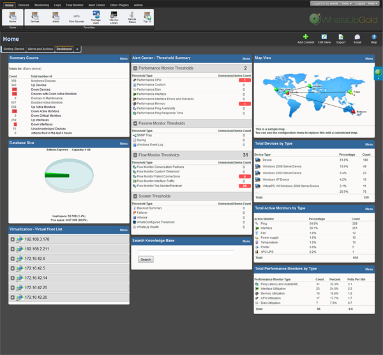
Task: Open the Alert Center menu
Action: (96, 5)
